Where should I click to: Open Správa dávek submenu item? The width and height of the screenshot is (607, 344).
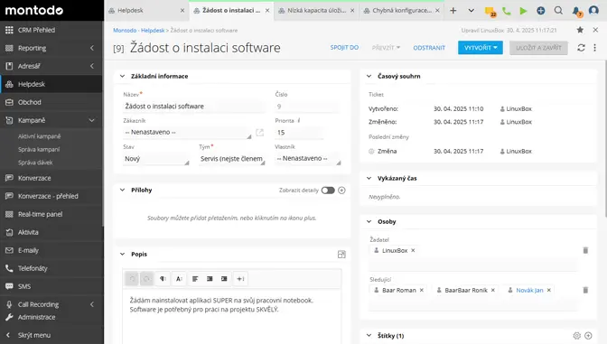point(35,163)
